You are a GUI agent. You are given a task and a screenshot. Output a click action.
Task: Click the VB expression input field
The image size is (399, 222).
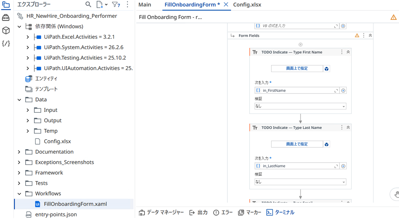(x=296, y=26)
